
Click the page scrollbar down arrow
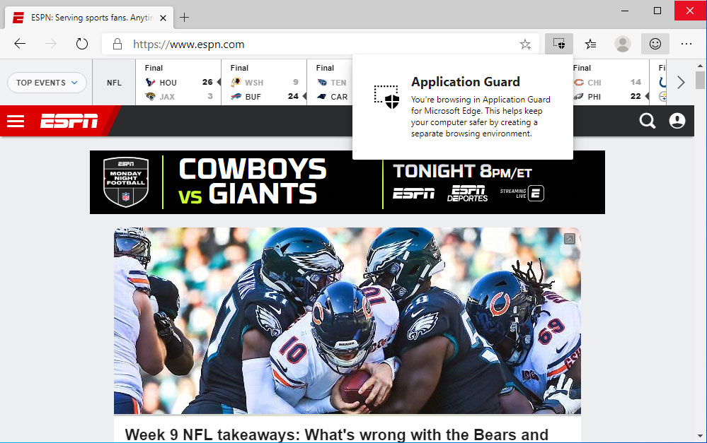[x=700, y=435]
